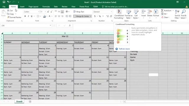Click Increase Indent icon
Viewport: 189px width, 106px height.
(70, 16)
